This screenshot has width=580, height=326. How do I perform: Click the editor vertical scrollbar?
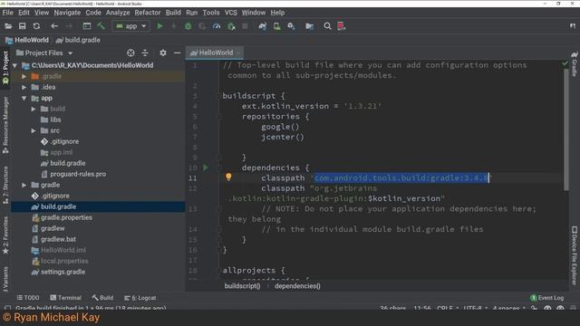click(x=565, y=130)
